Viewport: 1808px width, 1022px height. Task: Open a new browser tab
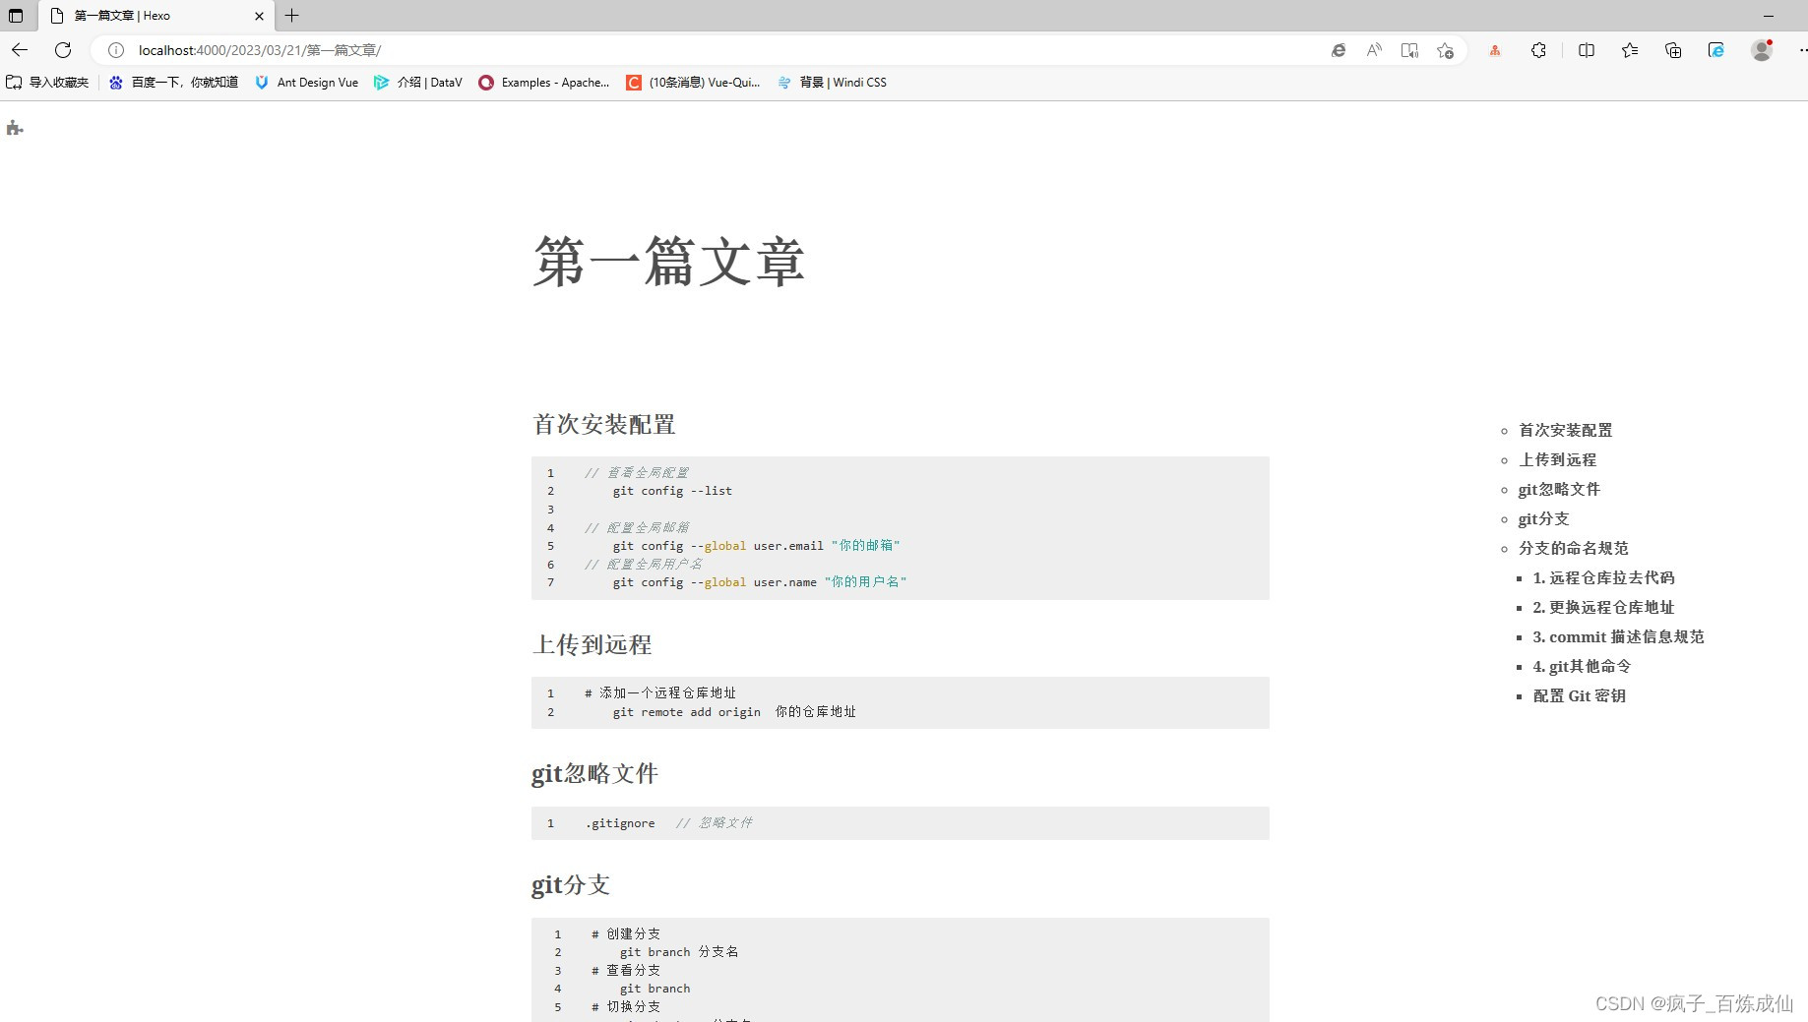(x=290, y=16)
